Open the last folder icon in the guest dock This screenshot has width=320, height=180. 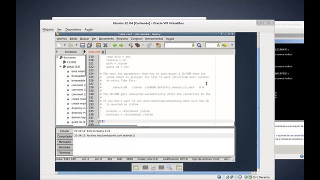(x=179, y=167)
